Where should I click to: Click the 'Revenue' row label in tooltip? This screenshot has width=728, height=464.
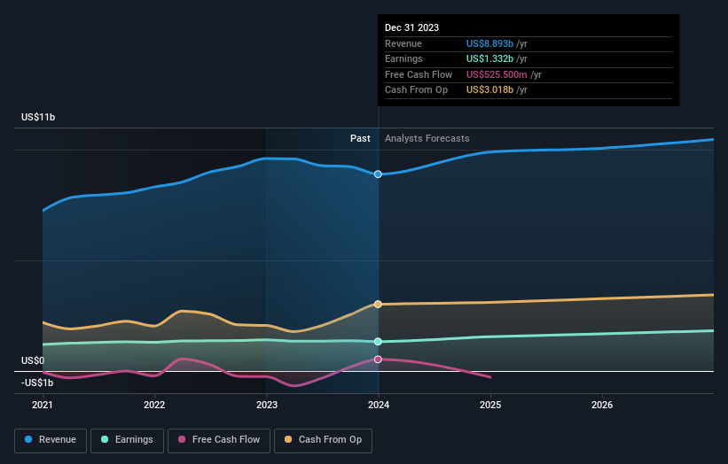coord(403,43)
